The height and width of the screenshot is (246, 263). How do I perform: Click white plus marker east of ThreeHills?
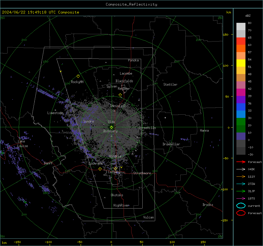(x=165, y=118)
